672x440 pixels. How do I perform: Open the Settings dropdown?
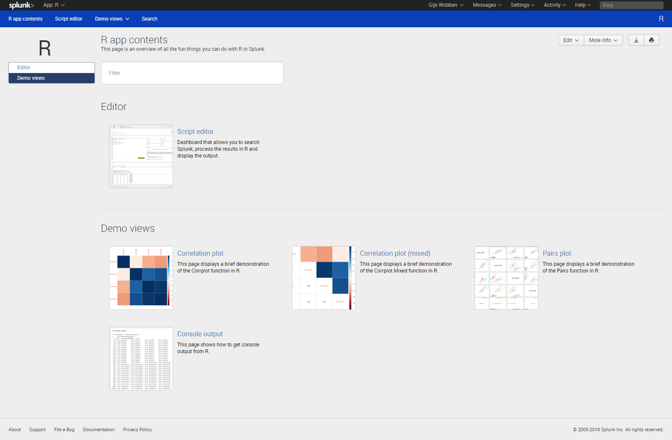tap(522, 5)
